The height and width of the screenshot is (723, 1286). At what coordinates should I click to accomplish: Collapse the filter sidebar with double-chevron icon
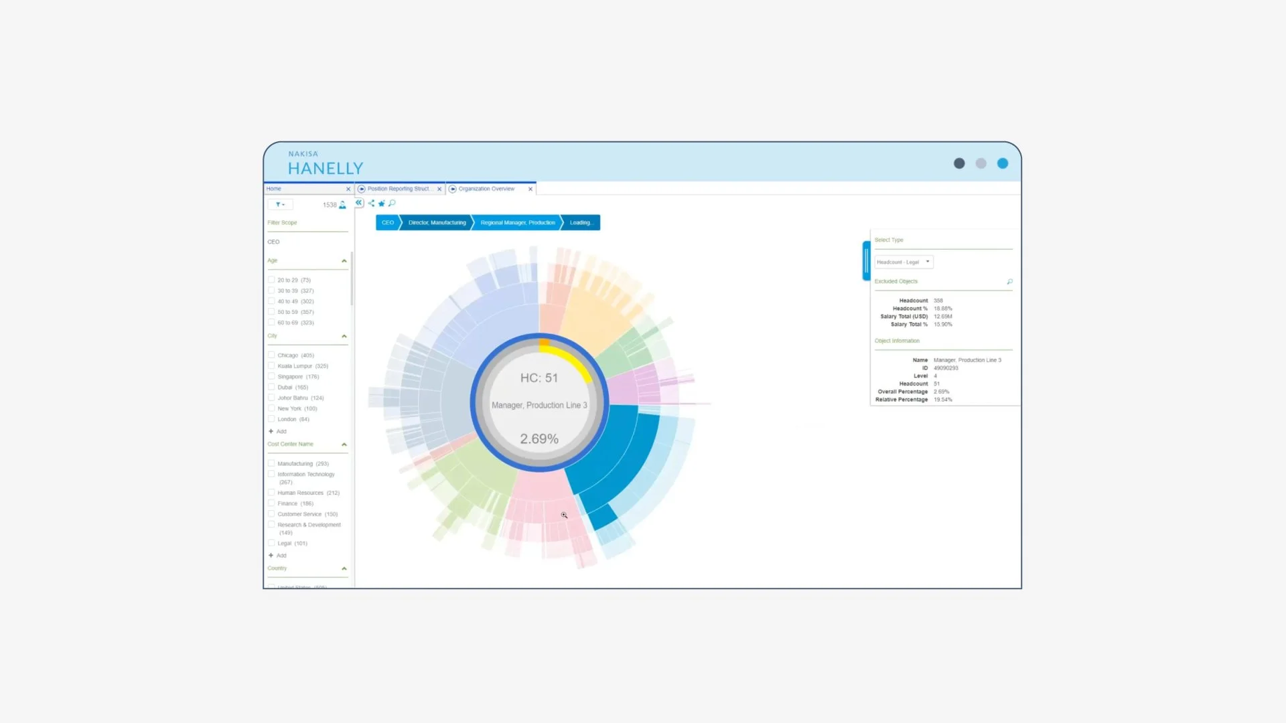(x=359, y=203)
